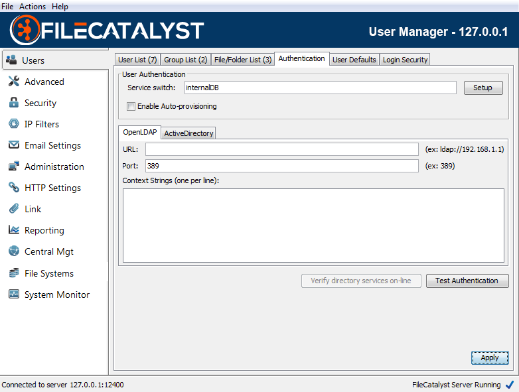The width and height of the screenshot is (519, 392).
Task: Switch to the Group List (2) tab
Action: click(x=186, y=60)
